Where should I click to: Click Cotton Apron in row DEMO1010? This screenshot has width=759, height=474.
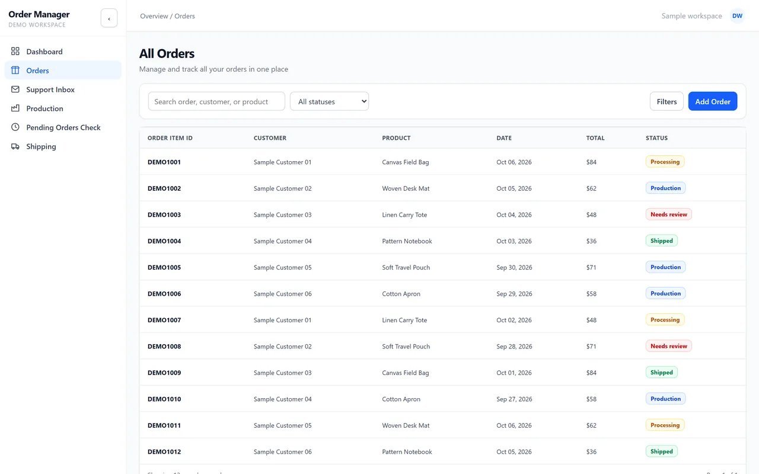401,399
